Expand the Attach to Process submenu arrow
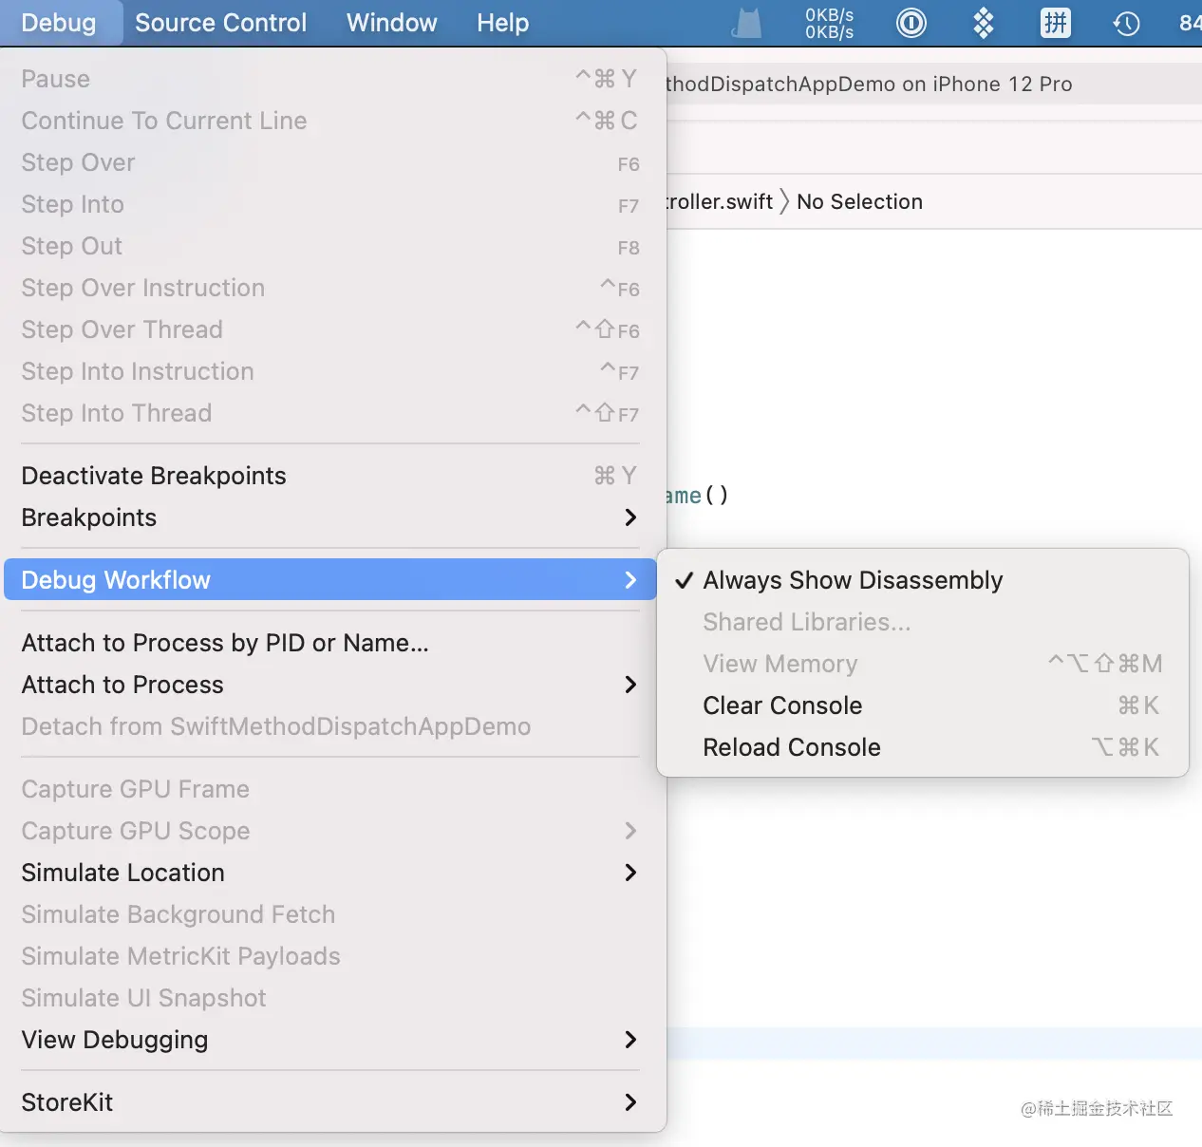This screenshot has width=1202, height=1147. click(x=630, y=685)
